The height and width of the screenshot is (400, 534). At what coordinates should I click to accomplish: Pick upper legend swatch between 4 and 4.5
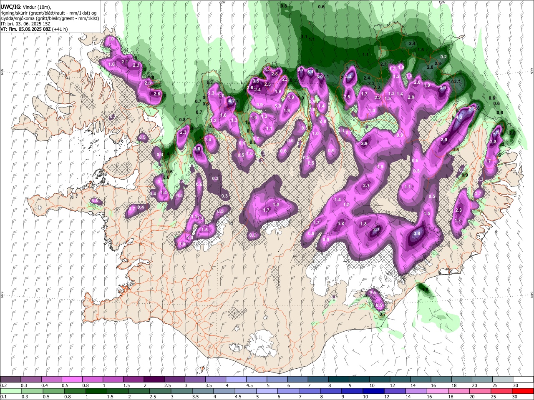point(236,379)
